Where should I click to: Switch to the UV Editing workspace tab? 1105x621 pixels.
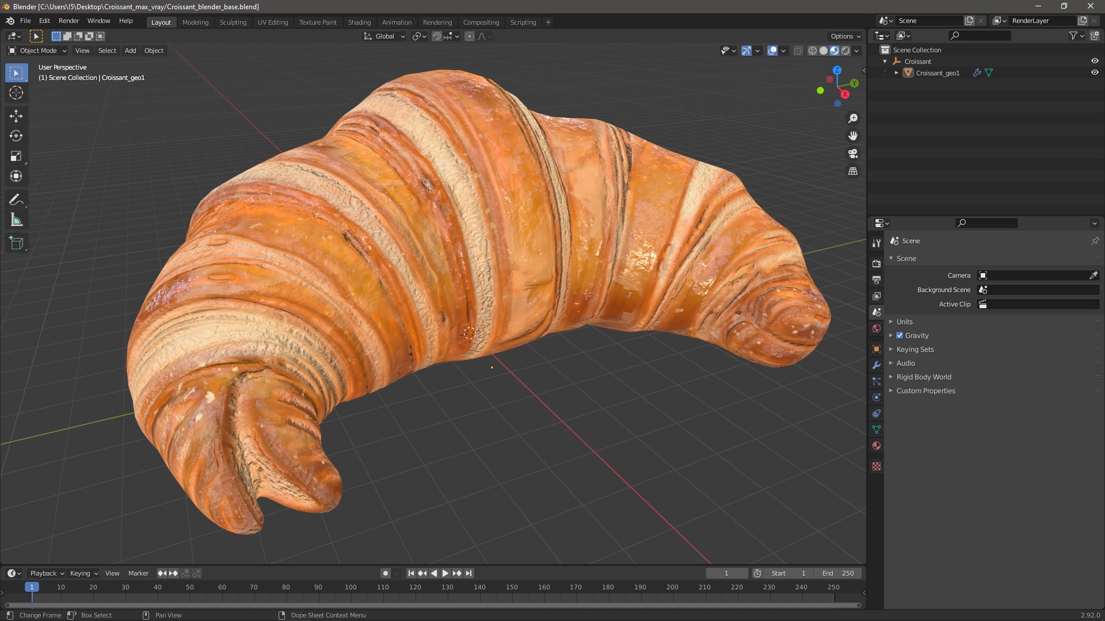pos(273,22)
